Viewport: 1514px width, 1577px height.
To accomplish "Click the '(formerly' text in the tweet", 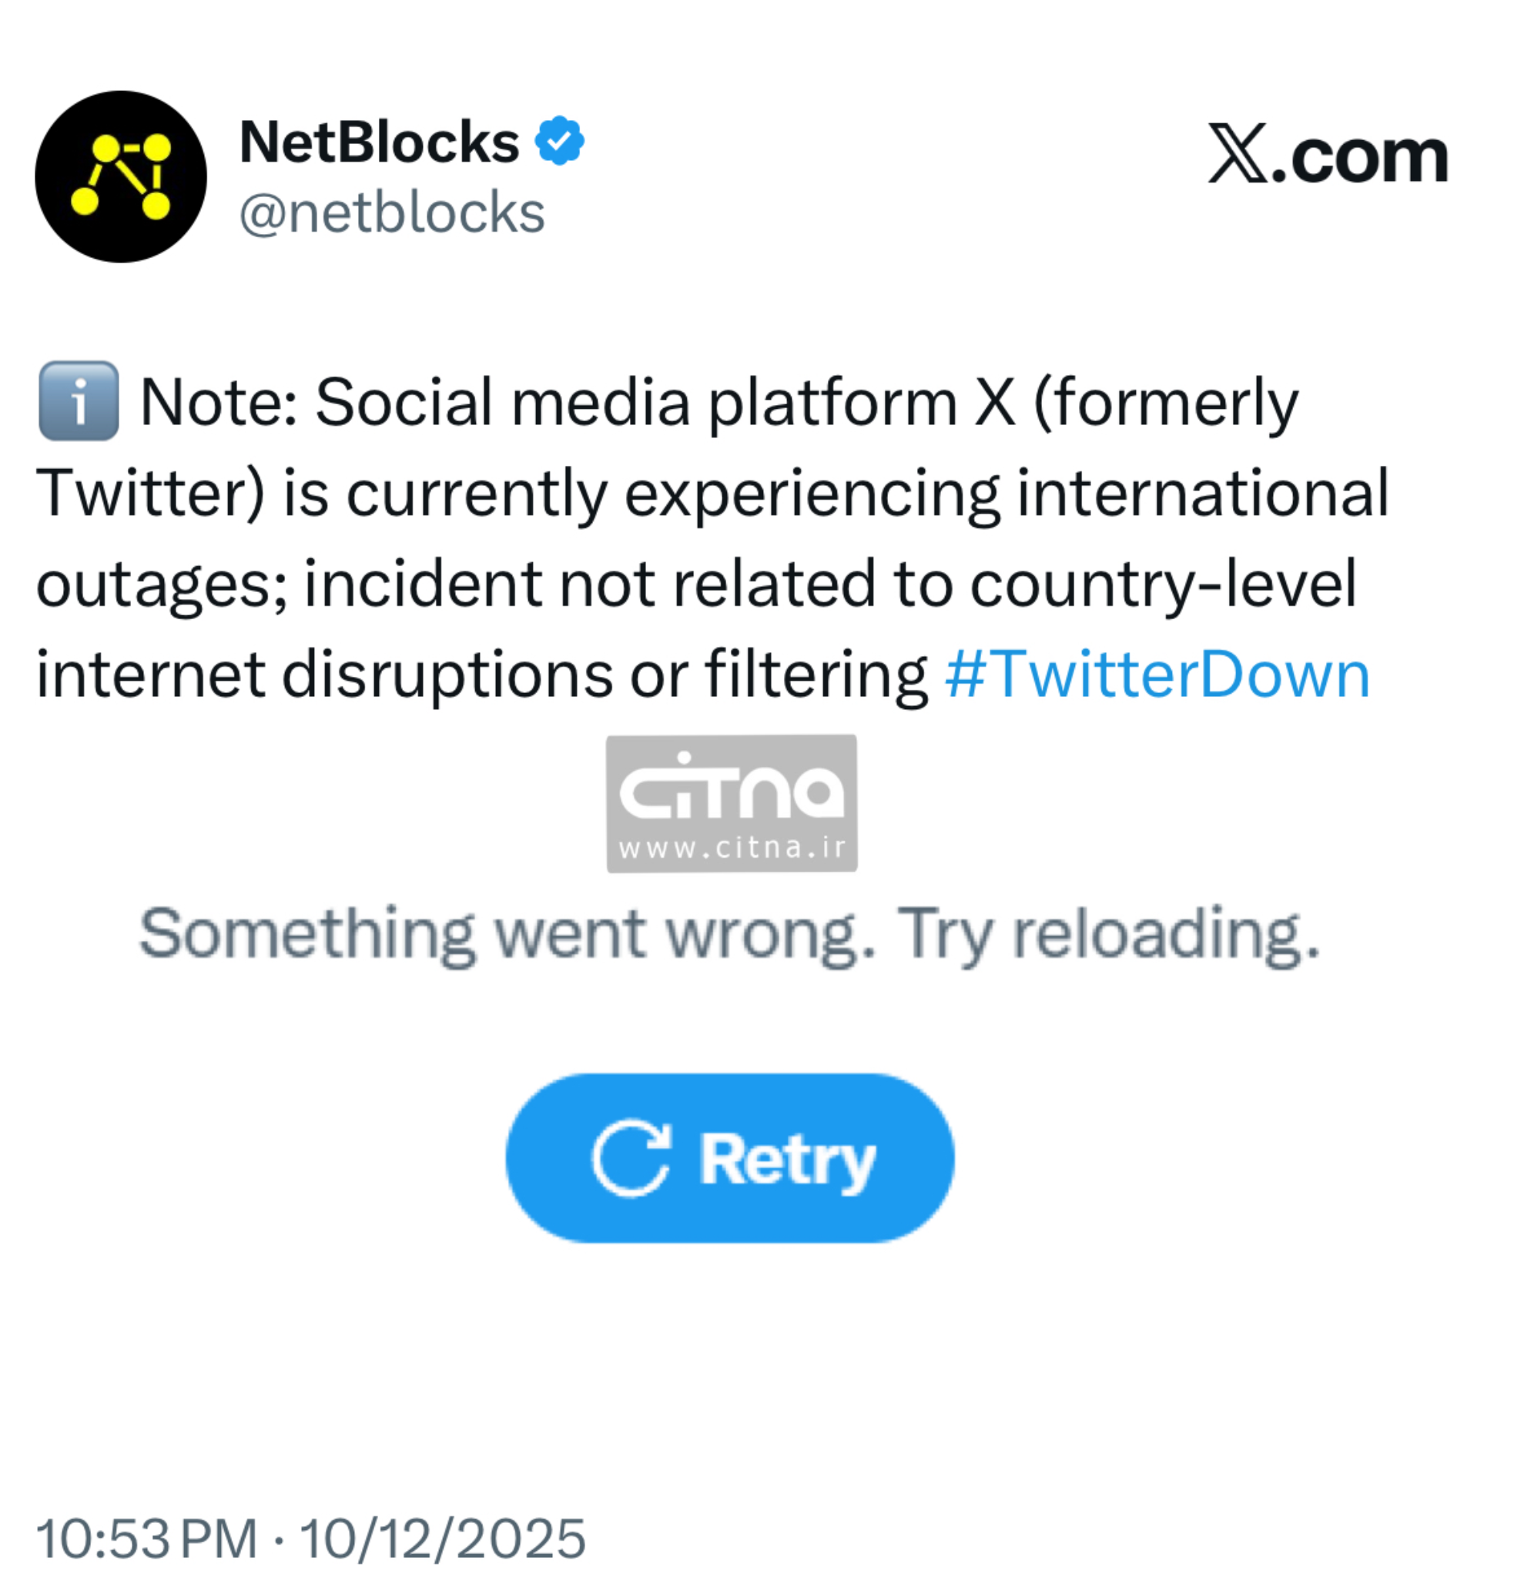I will pos(1166,401).
